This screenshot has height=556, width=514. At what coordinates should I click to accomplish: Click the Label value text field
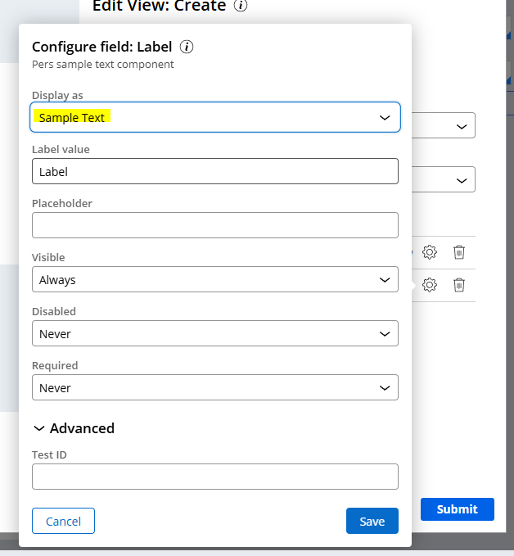tap(214, 171)
